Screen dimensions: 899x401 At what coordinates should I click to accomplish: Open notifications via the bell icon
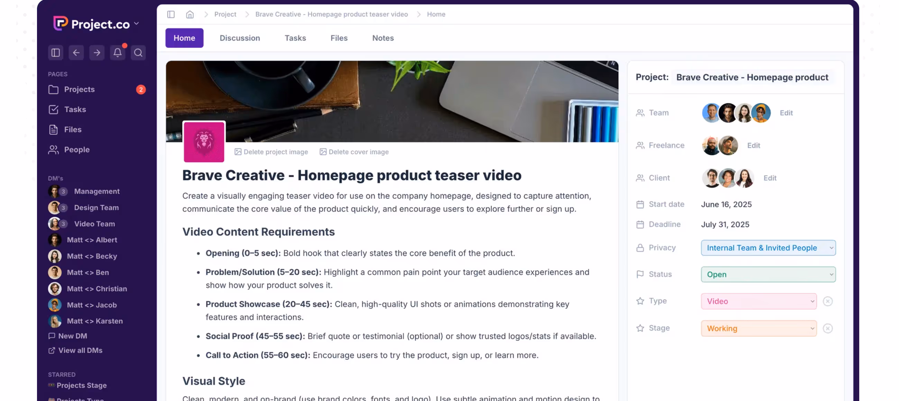point(118,52)
